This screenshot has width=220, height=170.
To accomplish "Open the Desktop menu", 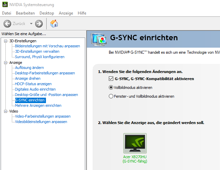I will pyautogui.click(x=47, y=13).
